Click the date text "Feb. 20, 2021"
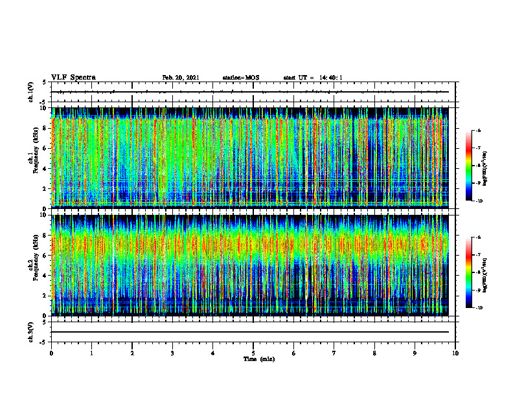The image size is (513, 396). point(181,78)
